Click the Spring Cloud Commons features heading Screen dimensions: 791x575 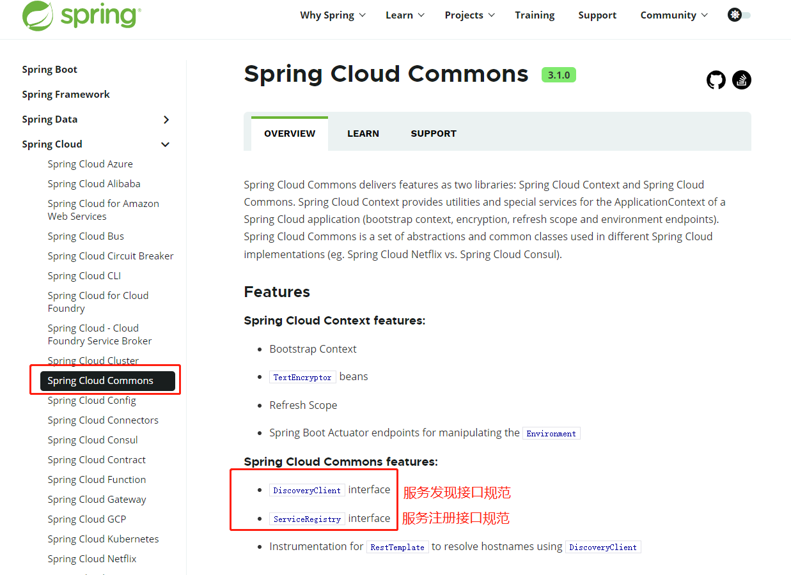coord(341,462)
